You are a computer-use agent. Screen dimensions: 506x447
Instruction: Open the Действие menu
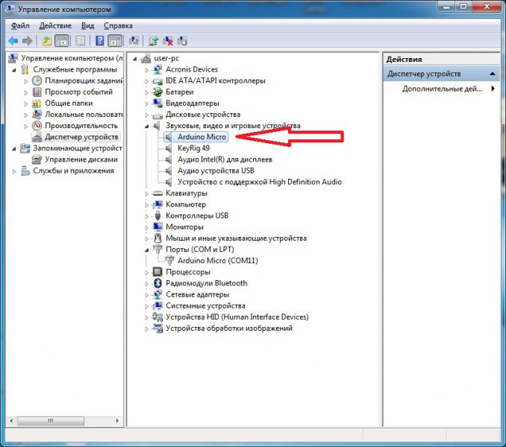(55, 25)
